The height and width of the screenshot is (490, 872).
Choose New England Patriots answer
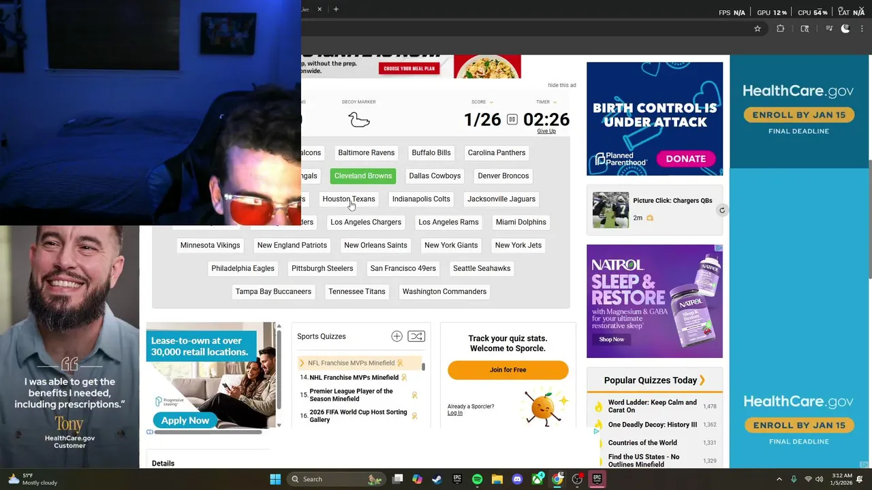[x=292, y=245]
